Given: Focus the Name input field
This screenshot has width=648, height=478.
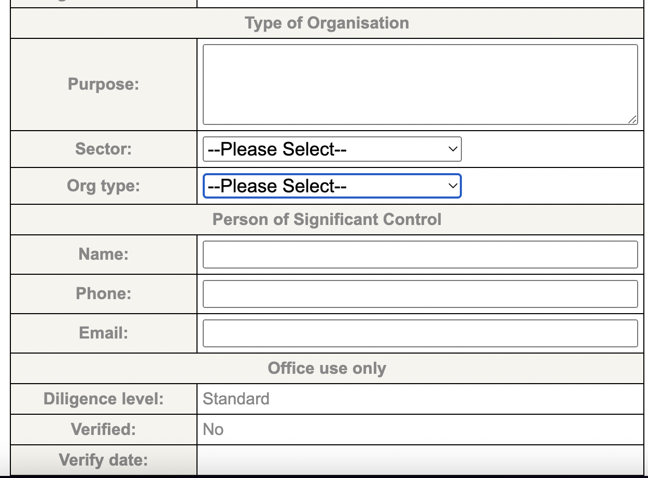Looking at the screenshot, I should click(420, 255).
